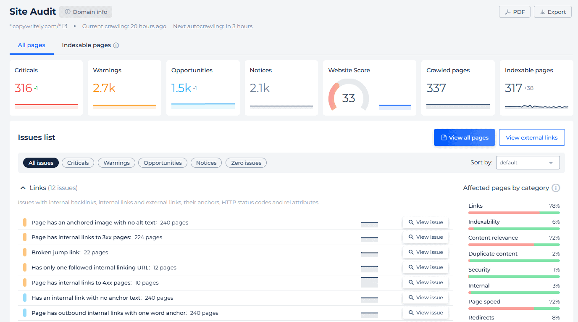Open the Sort by default dropdown
578x322 pixels.
[528, 163]
